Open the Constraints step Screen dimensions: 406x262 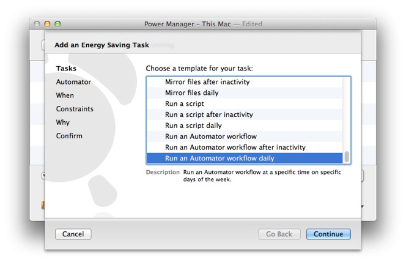coord(75,109)
